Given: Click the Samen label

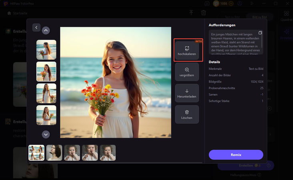Looking at the screenshot, I should [213, 94].
